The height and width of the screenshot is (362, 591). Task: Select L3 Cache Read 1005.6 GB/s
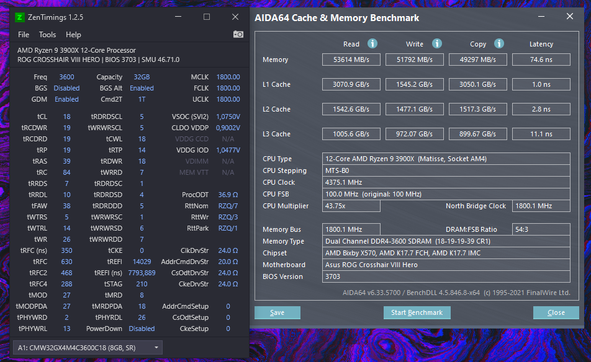click(x=351, y=134)
